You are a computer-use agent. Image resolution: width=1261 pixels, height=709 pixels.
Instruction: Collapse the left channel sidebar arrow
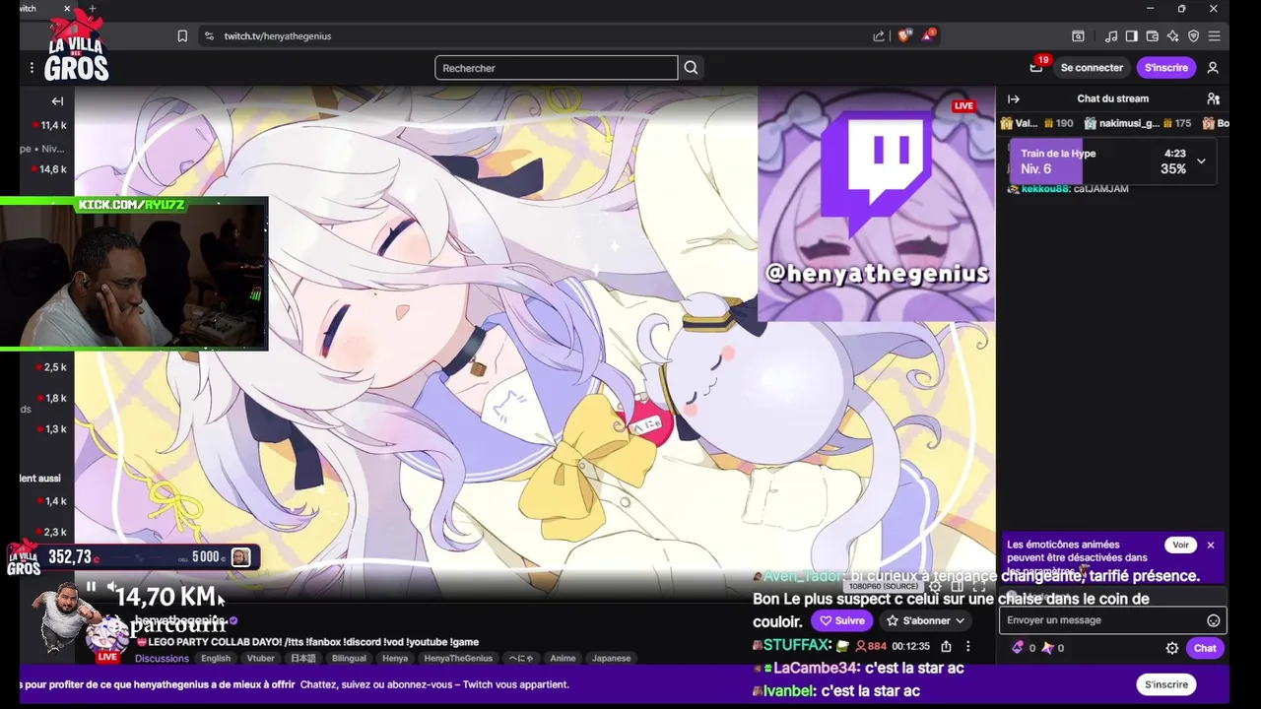[57, 100]
